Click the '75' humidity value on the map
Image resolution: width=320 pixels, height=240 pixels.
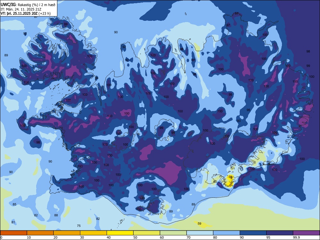pos(79,226)
